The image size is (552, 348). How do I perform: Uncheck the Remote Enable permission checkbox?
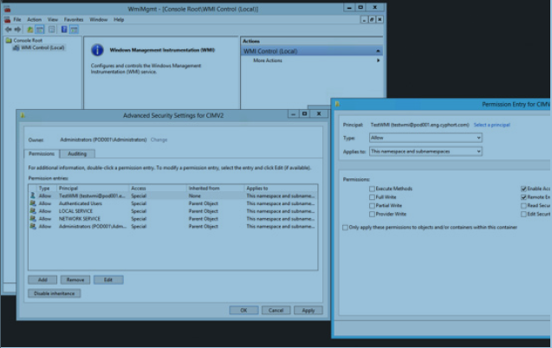[x=523, y=197]
